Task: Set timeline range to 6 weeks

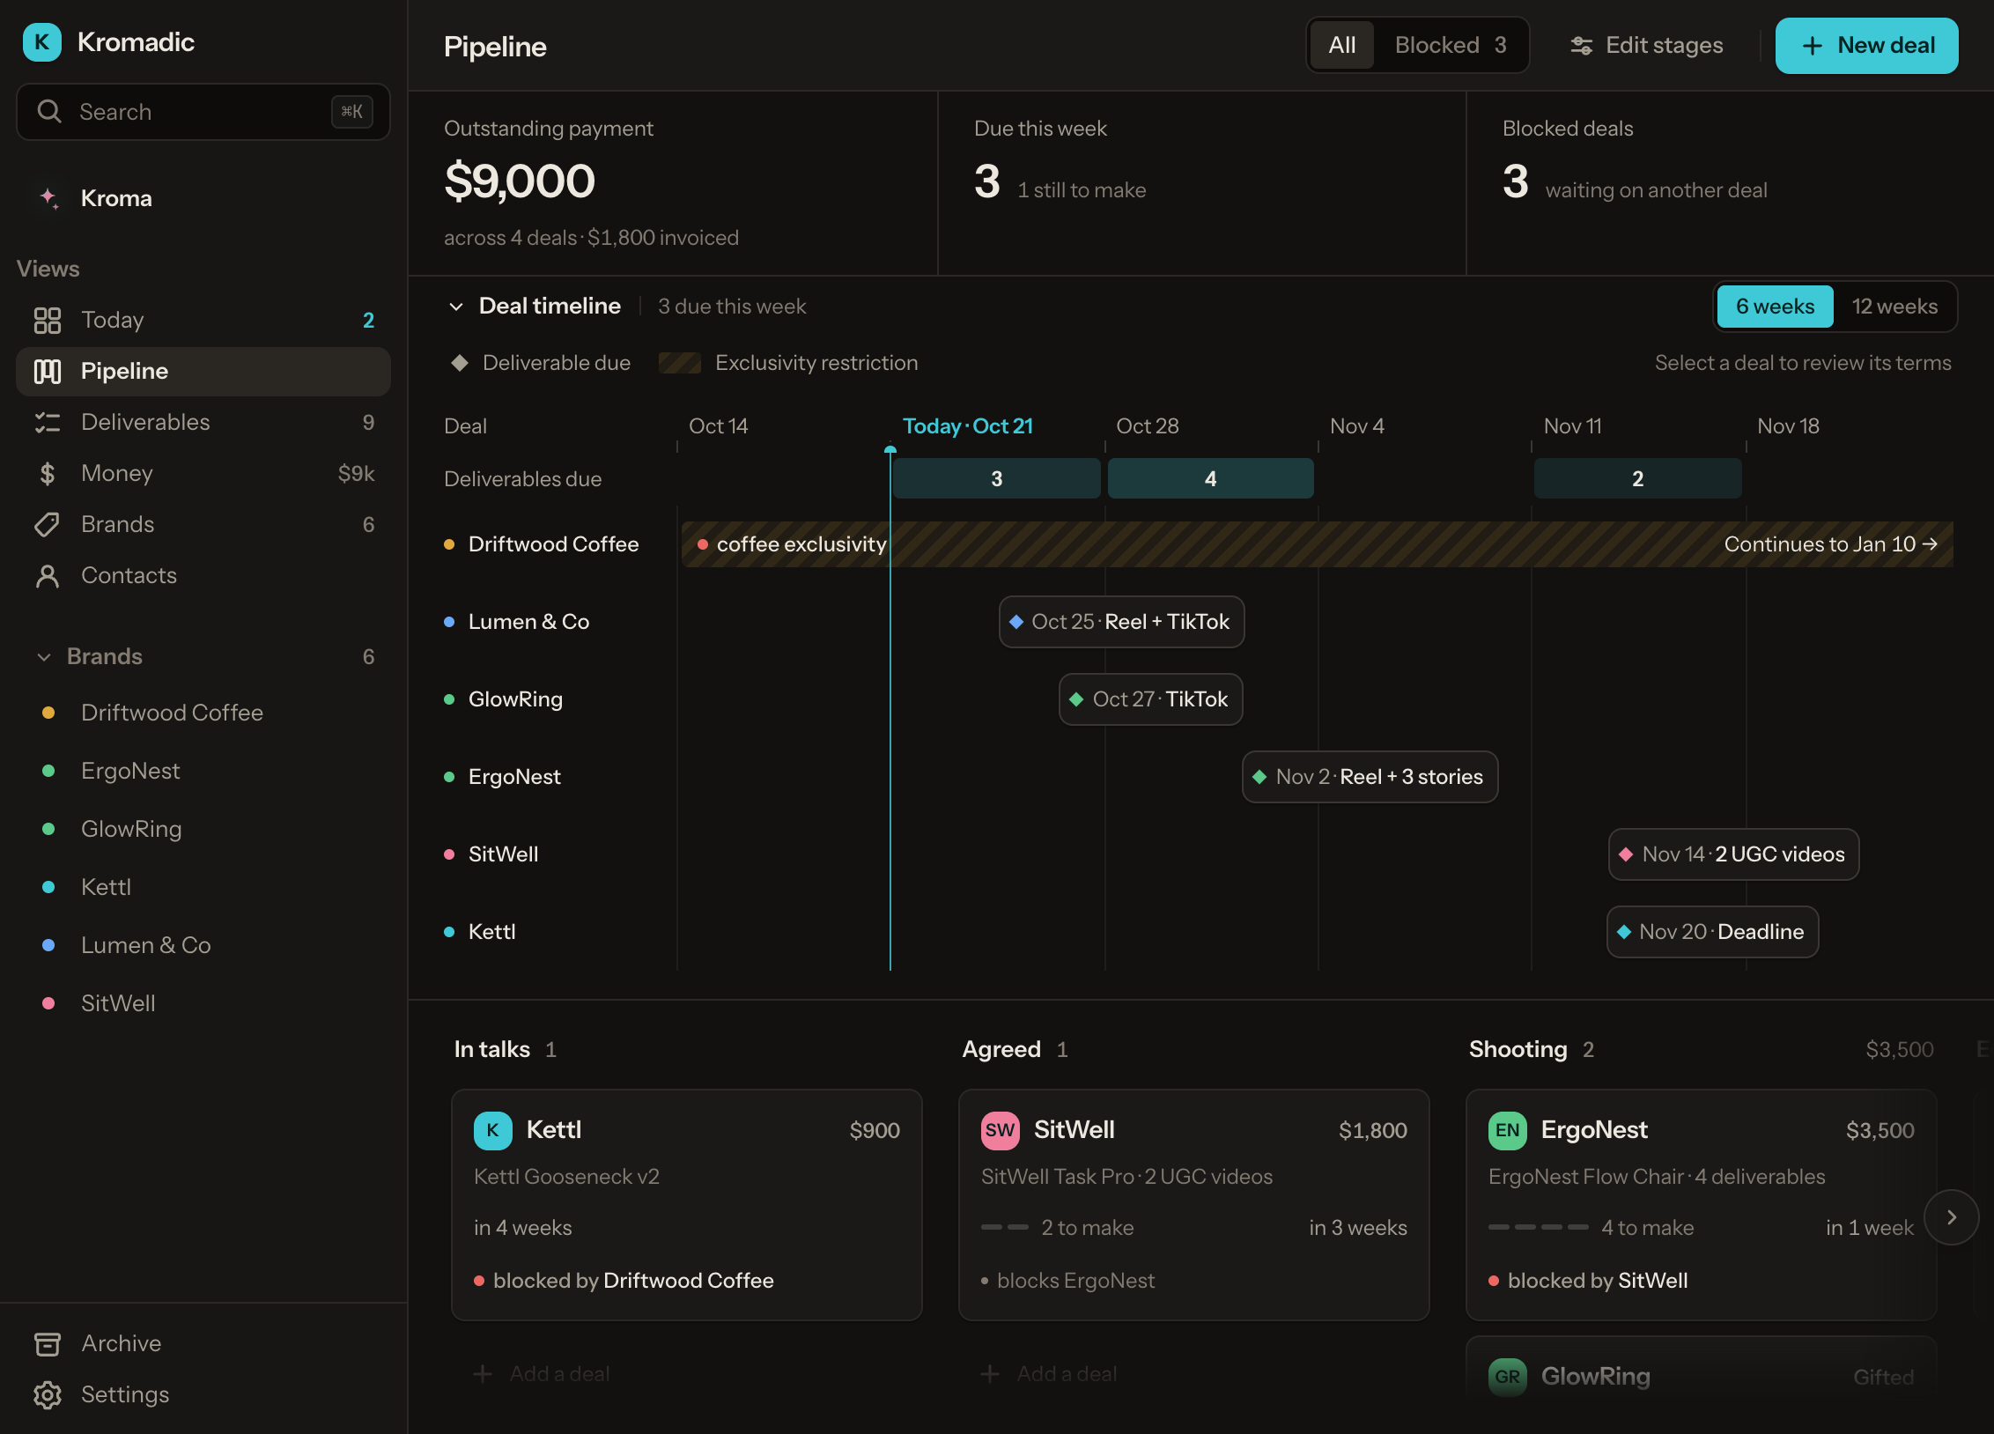Action: [1776, 307]
